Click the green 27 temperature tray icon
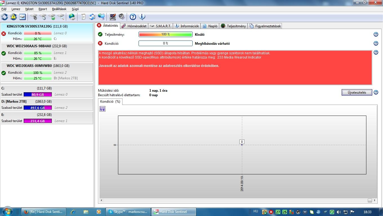The image size is (383, 216). point(278,212)
